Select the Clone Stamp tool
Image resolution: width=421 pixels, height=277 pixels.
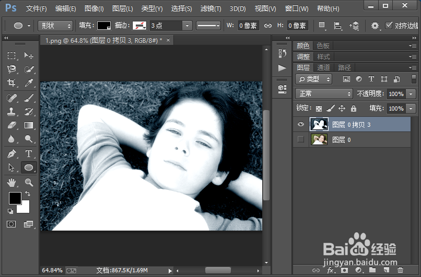coord(11,112)
